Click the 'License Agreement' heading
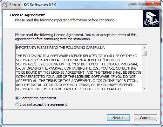Image resolution: width=163 pixels, height=127 pixels. coord(27,15)
